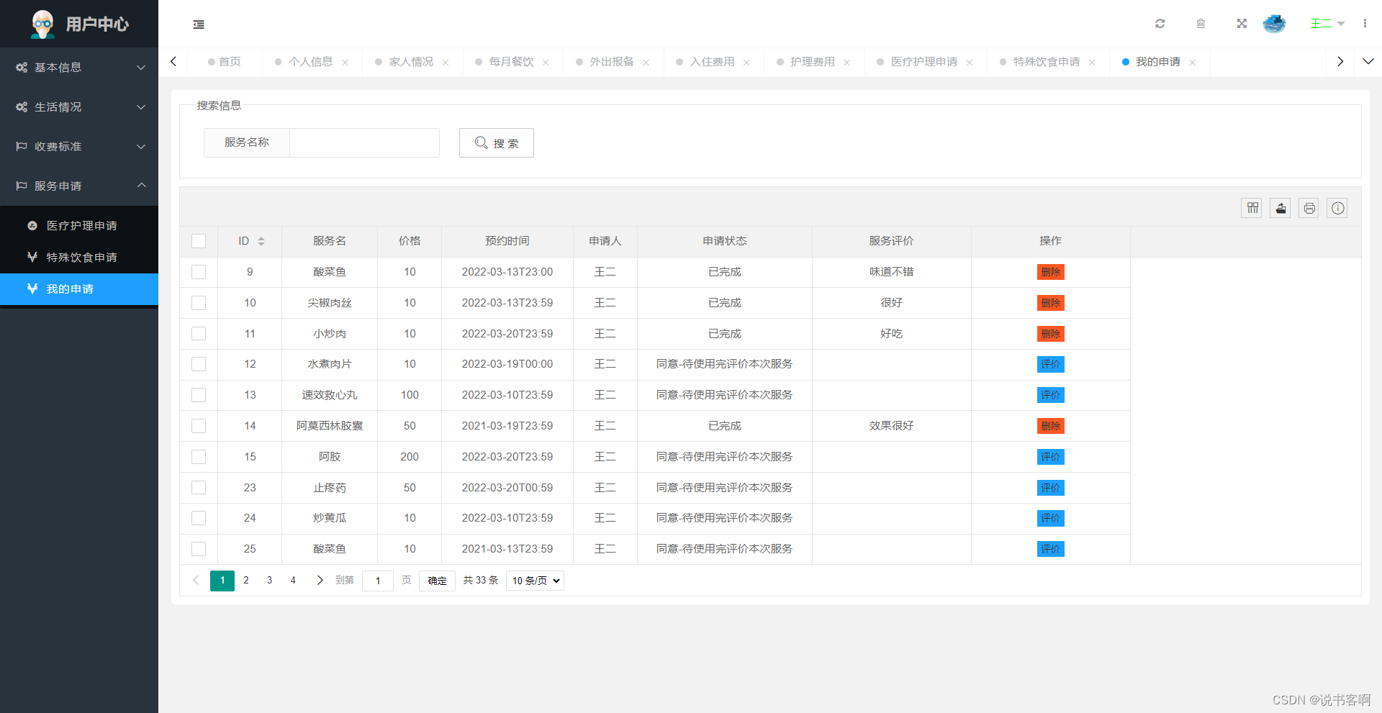Click the 搜索 button
Viewport: 1382px width, 713px height.
497,143
